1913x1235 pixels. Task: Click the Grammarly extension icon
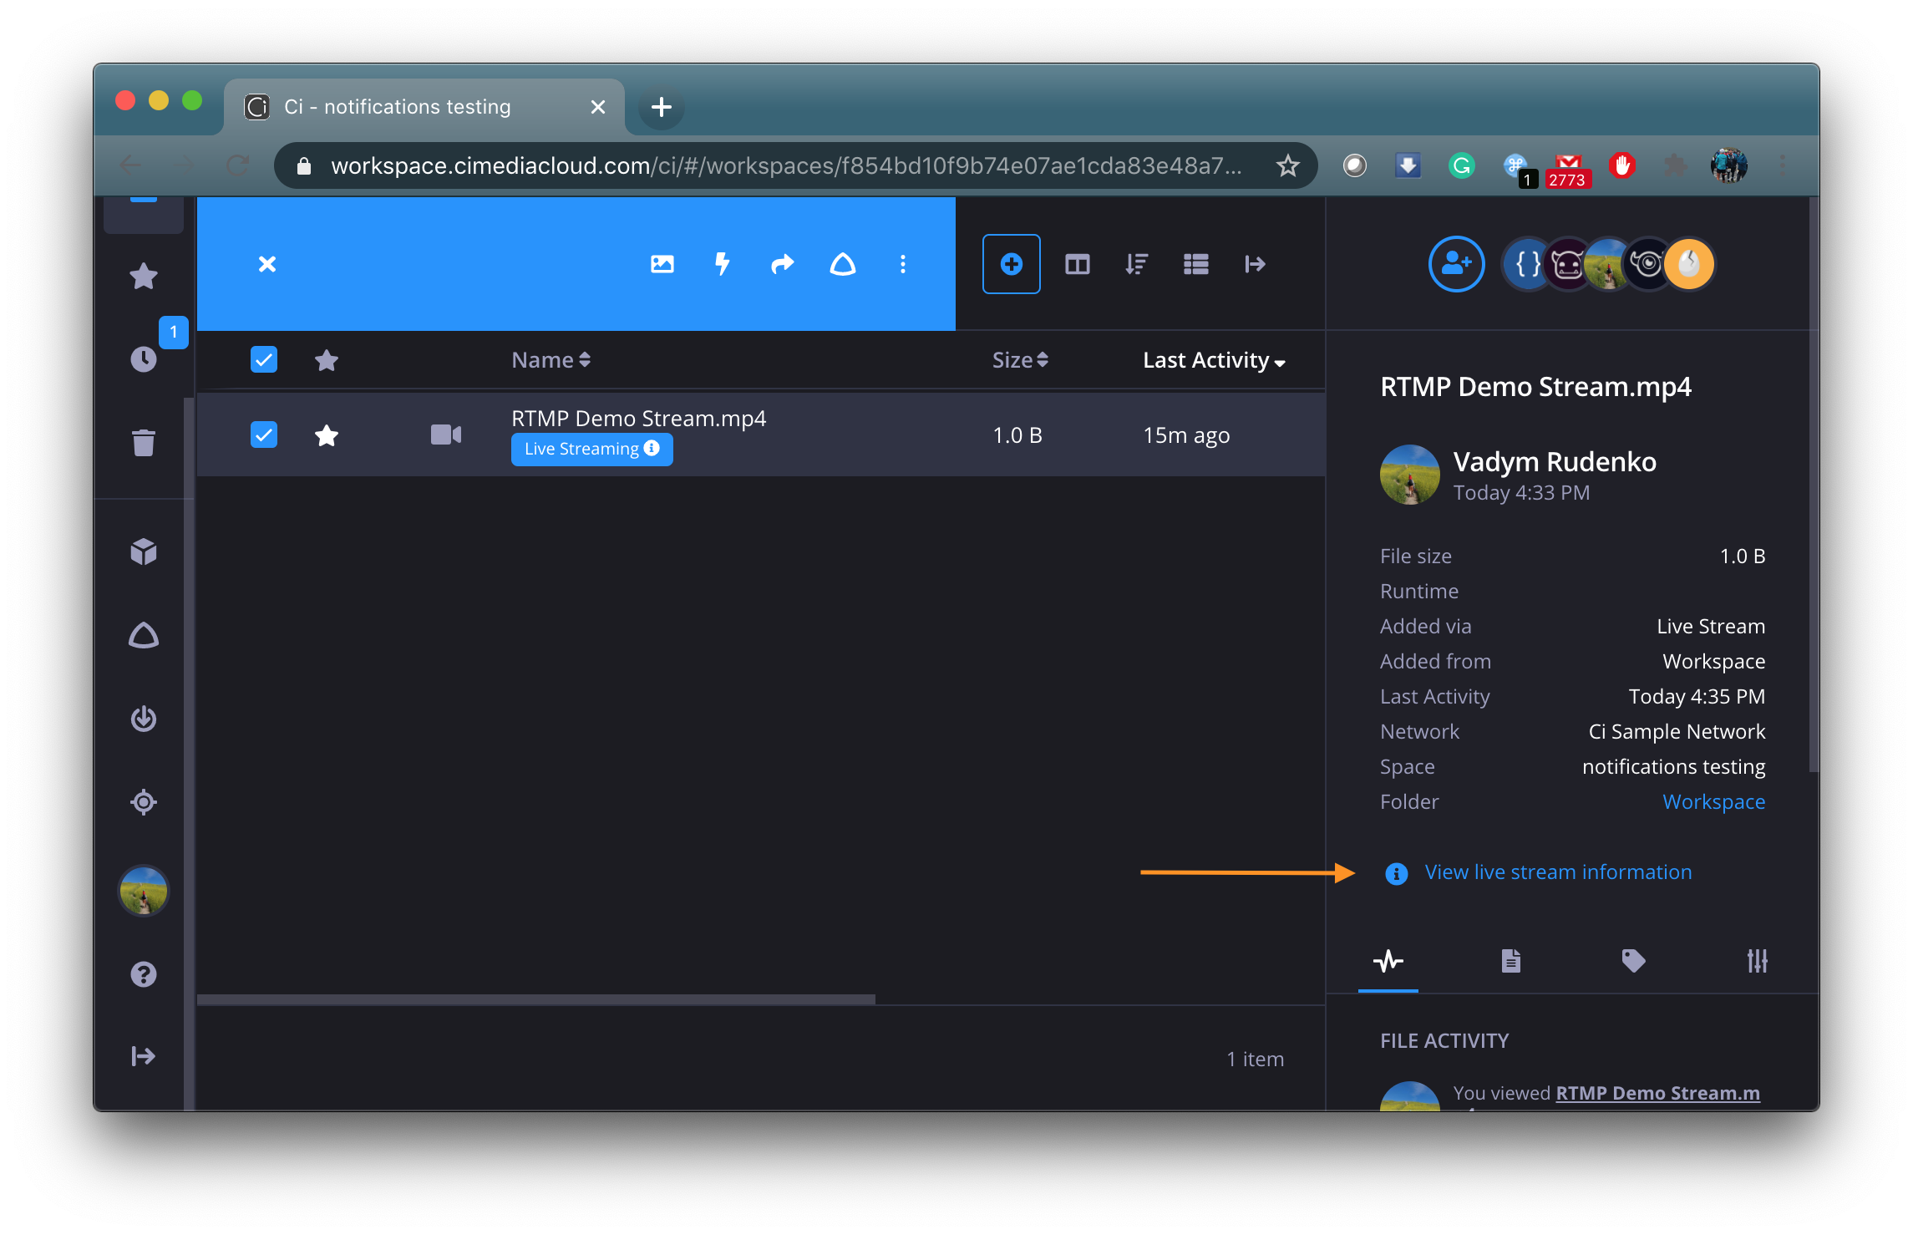pos(1461,166)
